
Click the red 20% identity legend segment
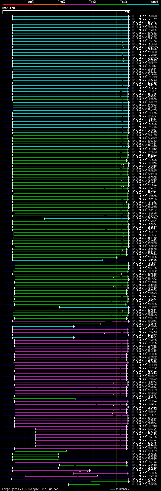(18, 5)
